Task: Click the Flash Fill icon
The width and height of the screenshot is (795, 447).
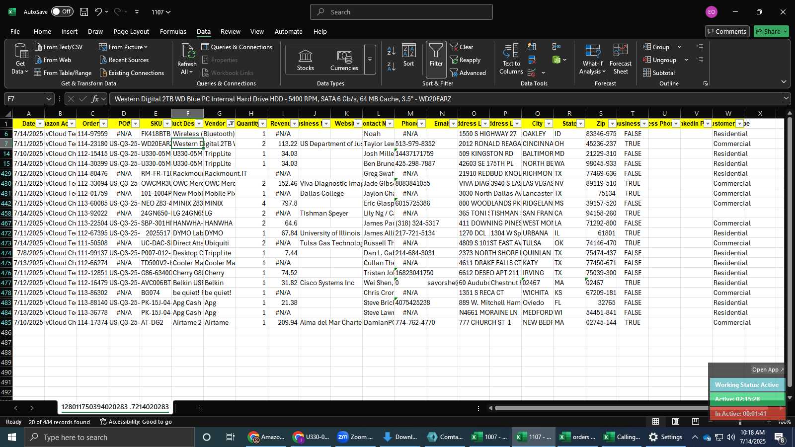Action: coord(532,47)
